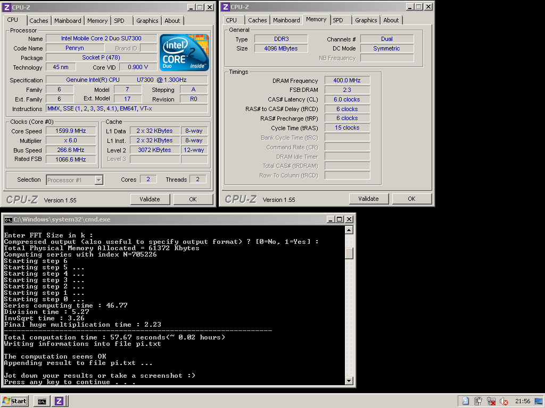Click Validate in the left CPU-Z window
Viewport: 545px width, 408px height.
tap(150, 199)
